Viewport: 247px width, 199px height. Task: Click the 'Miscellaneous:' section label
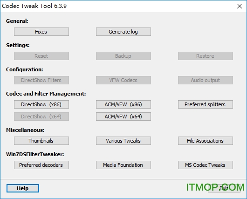coord(25,130)
